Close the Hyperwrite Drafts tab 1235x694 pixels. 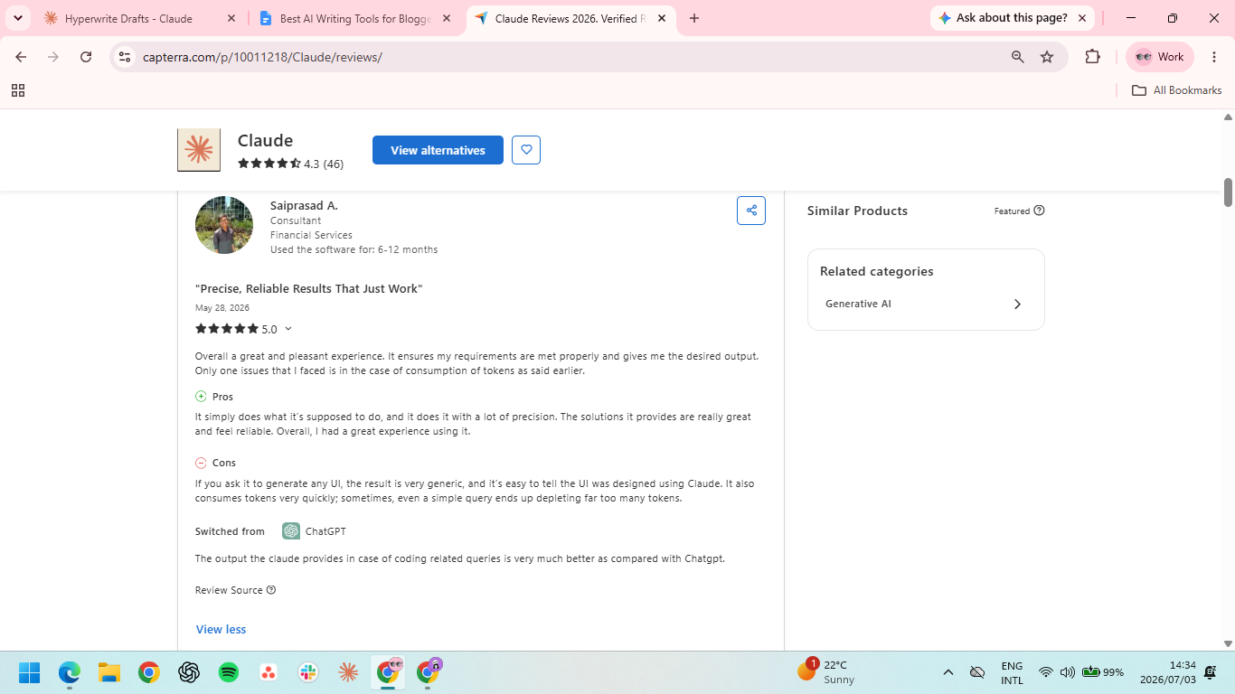(x=231, y=18)
